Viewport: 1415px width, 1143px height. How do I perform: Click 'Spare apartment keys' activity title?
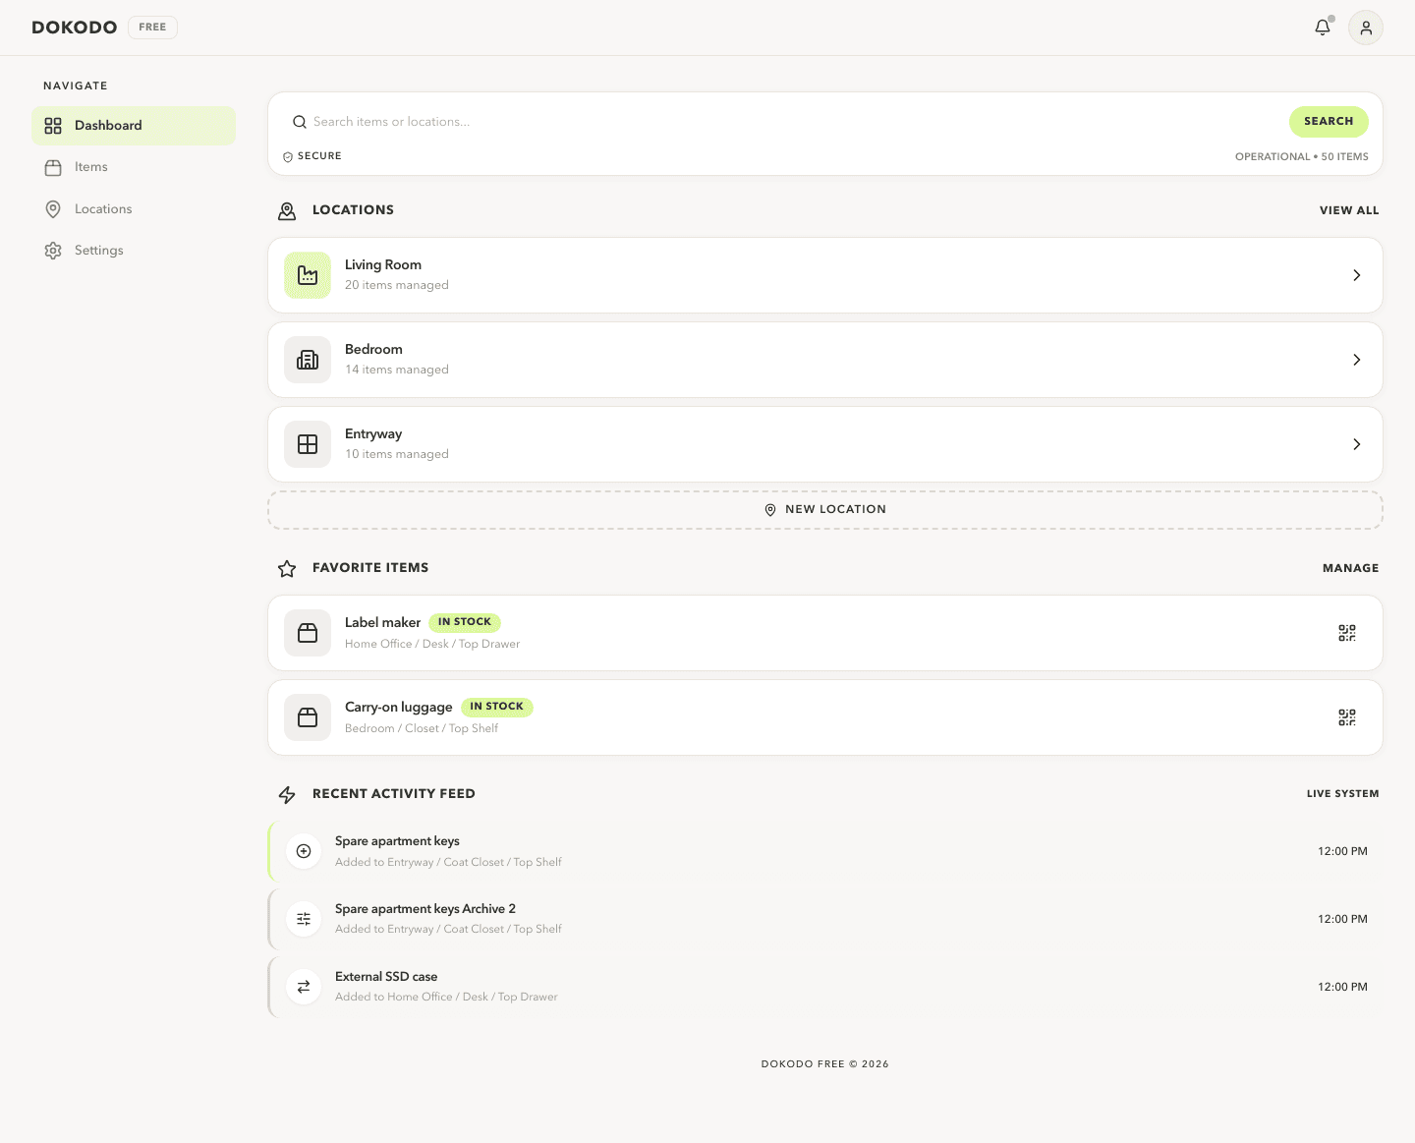(397, 841)
